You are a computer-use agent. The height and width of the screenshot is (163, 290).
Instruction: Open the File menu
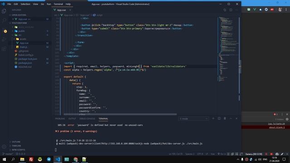coord(9,4)
